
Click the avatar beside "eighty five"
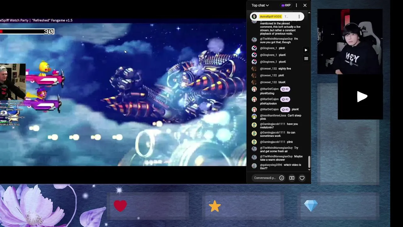tap(254, 69)
